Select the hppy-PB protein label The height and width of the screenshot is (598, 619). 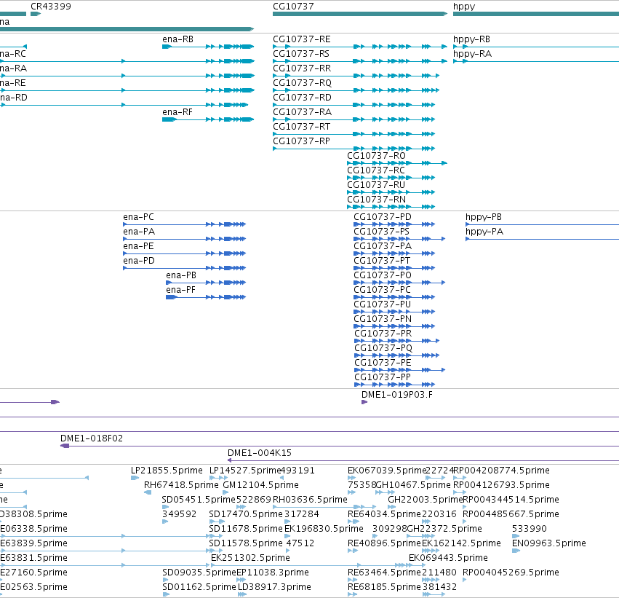click(483, 217)
